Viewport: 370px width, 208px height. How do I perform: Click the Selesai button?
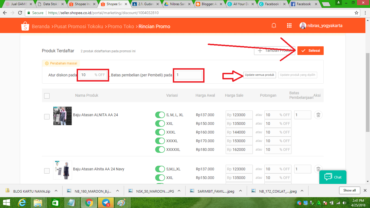[310, 50]
